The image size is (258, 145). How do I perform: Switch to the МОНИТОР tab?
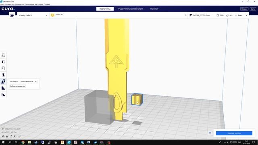pyautogui.click(x=154, y=9)
